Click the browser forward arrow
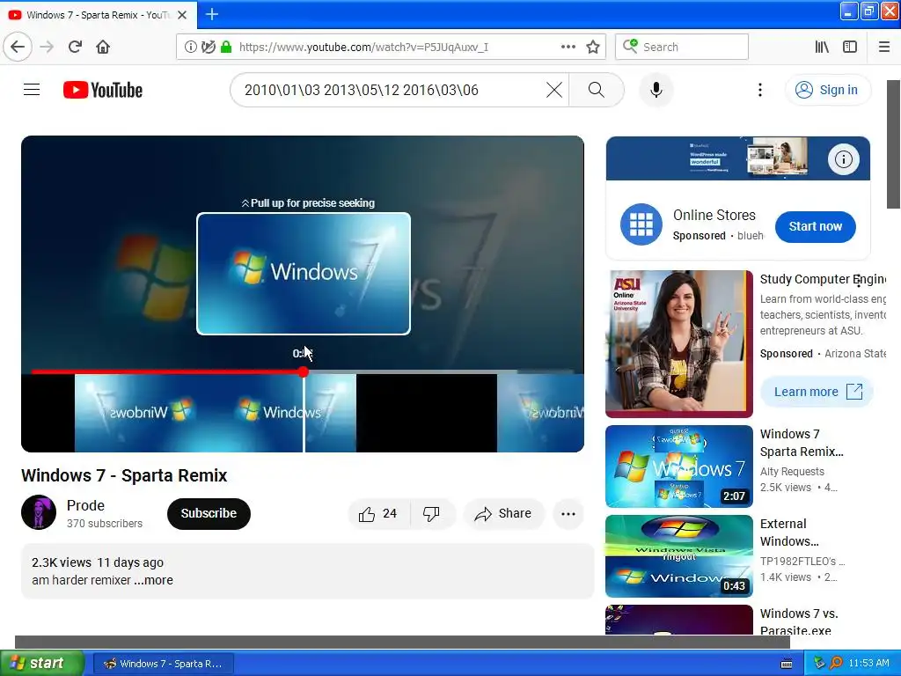This screenshot has height=676, width=901. point(47,47)
